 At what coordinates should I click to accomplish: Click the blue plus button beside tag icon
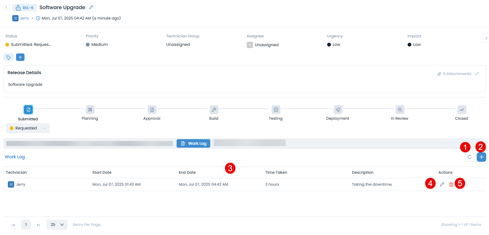click(20, 57)
